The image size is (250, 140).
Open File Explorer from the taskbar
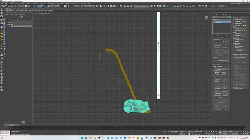(95, 138)
